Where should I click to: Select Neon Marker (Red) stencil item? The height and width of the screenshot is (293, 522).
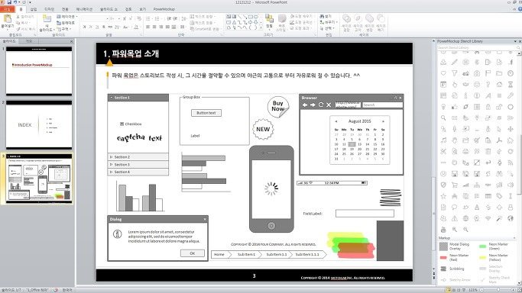click(x=455, y=257)
